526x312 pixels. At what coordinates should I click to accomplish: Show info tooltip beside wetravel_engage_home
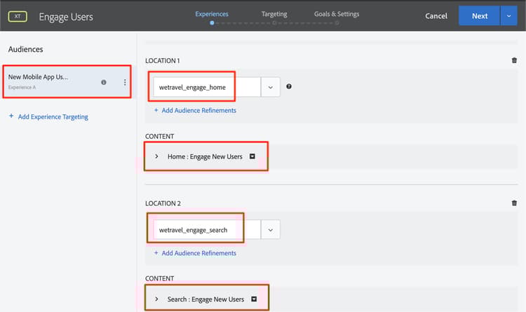pos(289,86)
